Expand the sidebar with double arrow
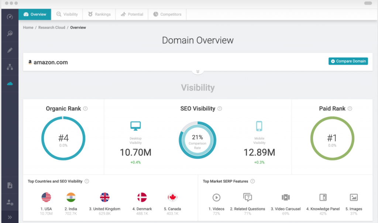The height and width of the screenshot is (223, 378). 10,217
